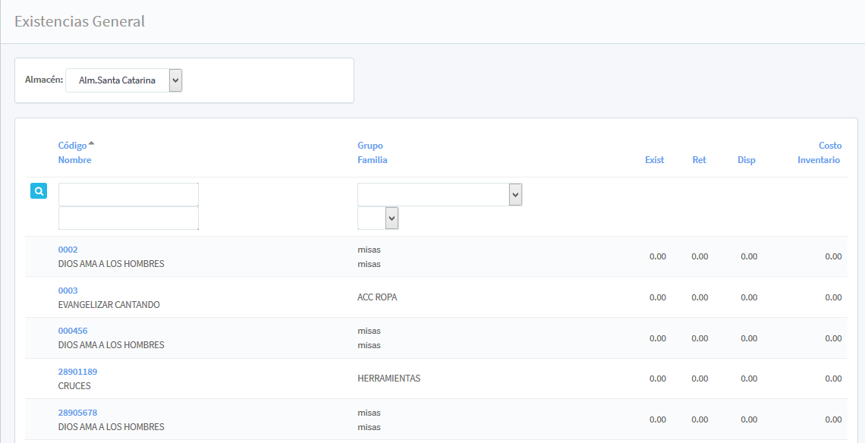Click the Nombre filter input field
The width and height of the screenshot is (865, 443).
tap(128, 218)
